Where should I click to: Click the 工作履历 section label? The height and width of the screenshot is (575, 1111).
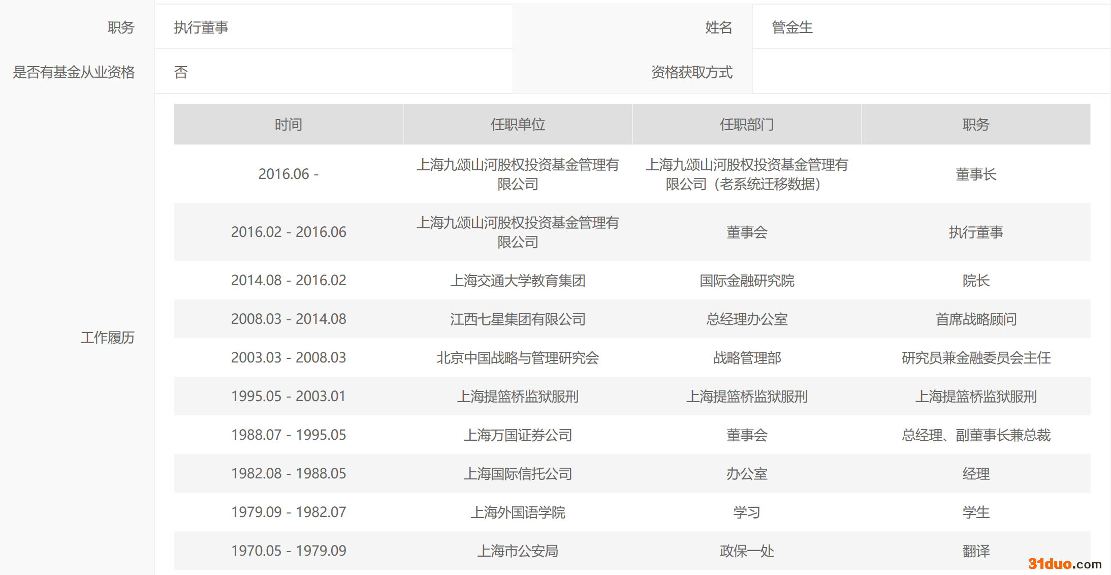tap(107, 338)
